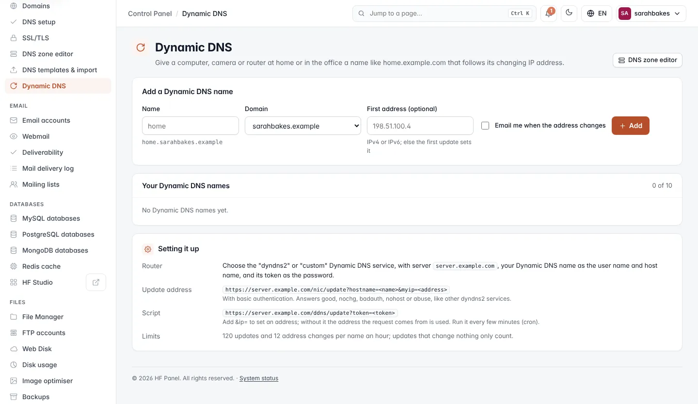Open DNS zone editor in sidebar
The width and height of the screenshot is (698, 404).
point(58,54)
